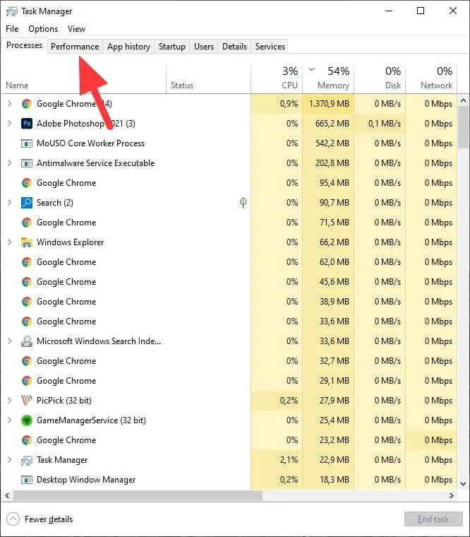Expand the Adobe Photoshop 2021 (3) group
Viewport: 470px width, 537px height.
tap(10, 123)
